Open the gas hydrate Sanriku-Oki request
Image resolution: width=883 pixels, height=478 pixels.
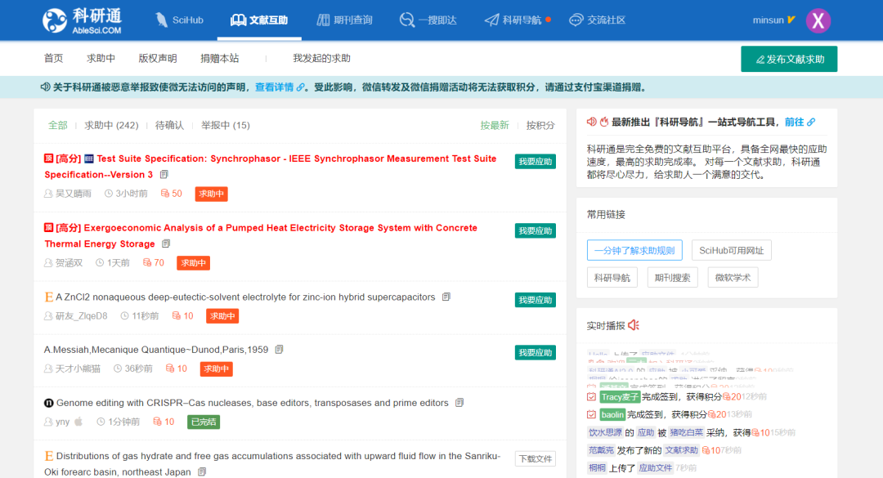(x=272, y=464)
